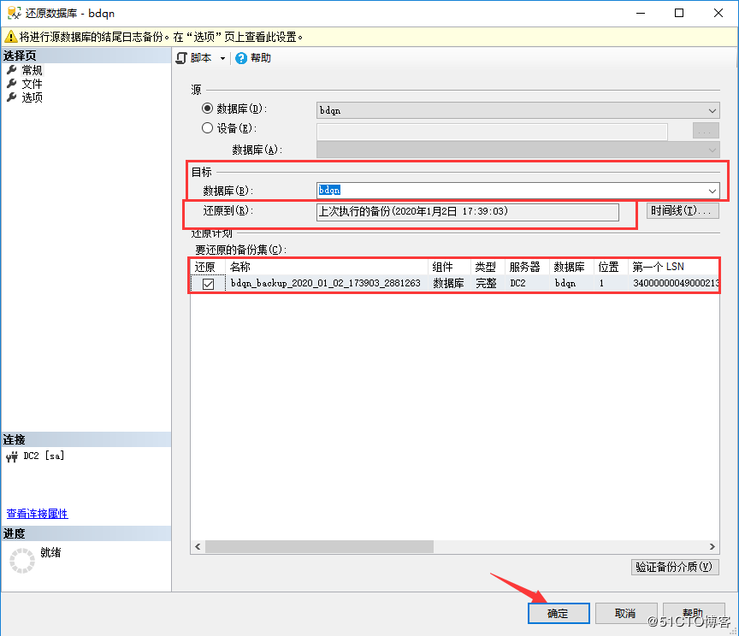Click the 服务器 column header
The height and width of the screenshot is (636, 739).
[527, 267]
